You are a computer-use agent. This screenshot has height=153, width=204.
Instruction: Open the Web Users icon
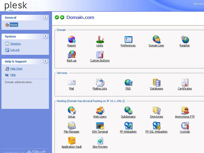[100, 110]
